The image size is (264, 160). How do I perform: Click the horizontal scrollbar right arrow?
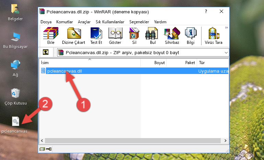[x=226, y=140]
